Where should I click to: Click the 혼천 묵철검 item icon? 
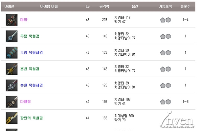[x=11, y=69]
